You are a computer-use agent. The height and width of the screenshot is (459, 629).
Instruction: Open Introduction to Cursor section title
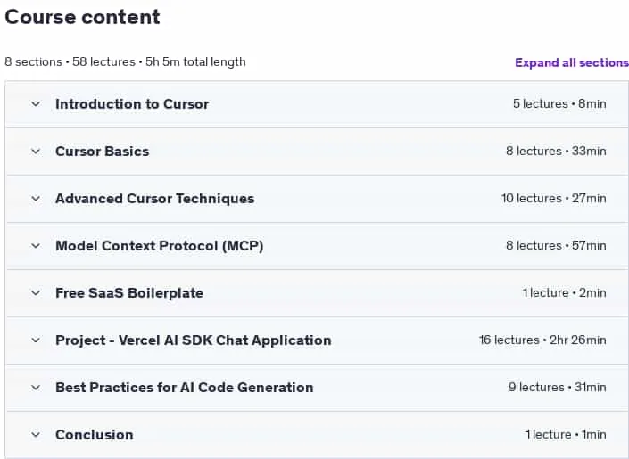132,104
